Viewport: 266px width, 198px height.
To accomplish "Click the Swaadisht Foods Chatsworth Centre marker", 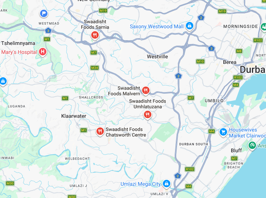I will click(100, 132).
